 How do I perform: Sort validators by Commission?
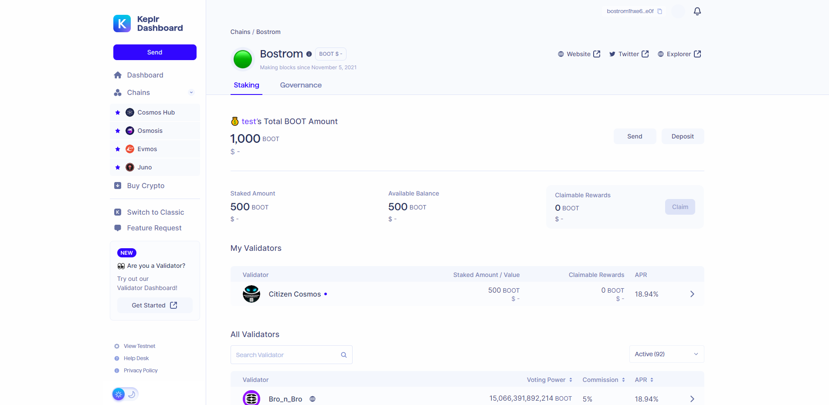(604, 380)
